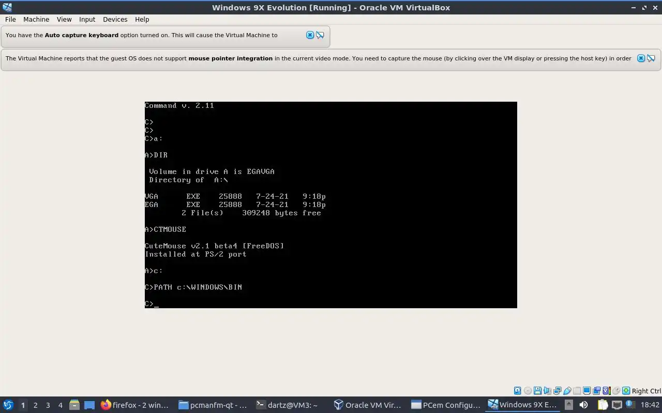This screenshot has height=413, width=662.
Task: Click the network connection tray icon
Action: click(616, 405)
